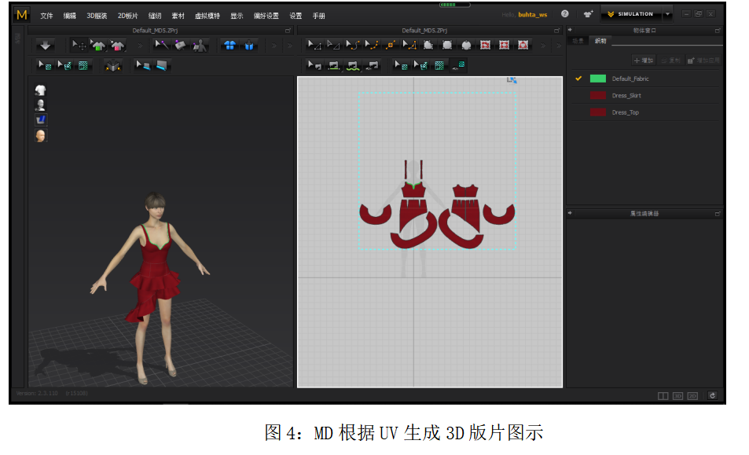The width and height of the screenshot is (749, 455).
Task: Toggle the avatar display icon in 3D view
Action: pyautogui.click(x=40, y=105)
